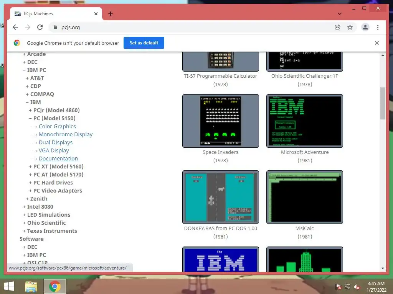The width and height of the screenshot is (393, 294).
Task: Bookmark this tab with the star icon
Action: point(350,27)
